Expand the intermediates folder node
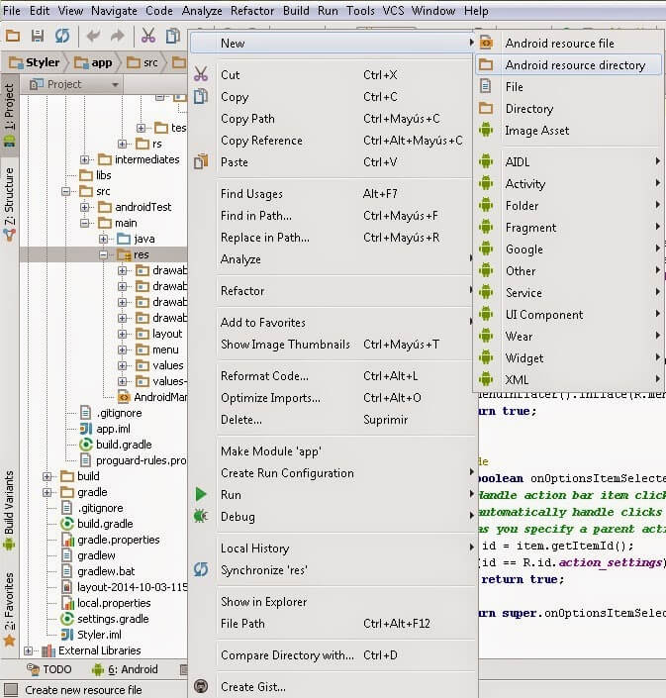This screenshot has width=666, height=698. tap(84, 159)
